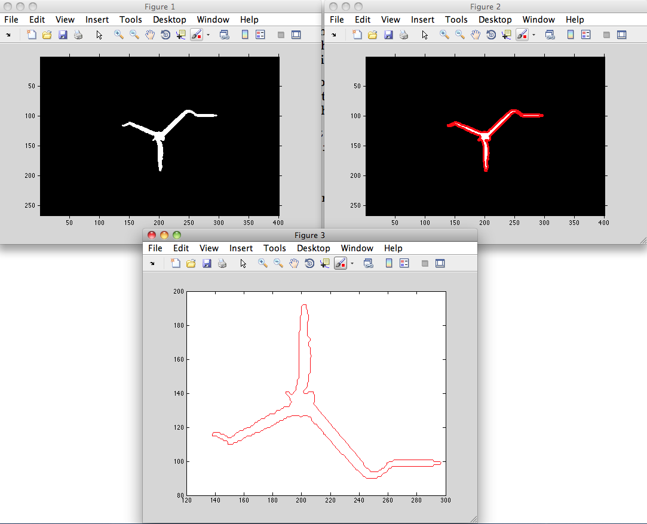
Task: Select Rotate 3D tool in Figure 1
Action: click(x=165, y=35)
